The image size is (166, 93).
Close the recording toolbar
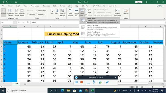coord(116,78)
